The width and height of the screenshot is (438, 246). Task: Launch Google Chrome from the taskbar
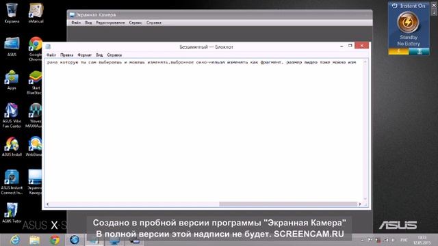pos(55,240)
